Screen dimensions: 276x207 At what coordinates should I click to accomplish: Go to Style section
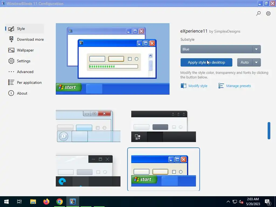click(25, 29)
